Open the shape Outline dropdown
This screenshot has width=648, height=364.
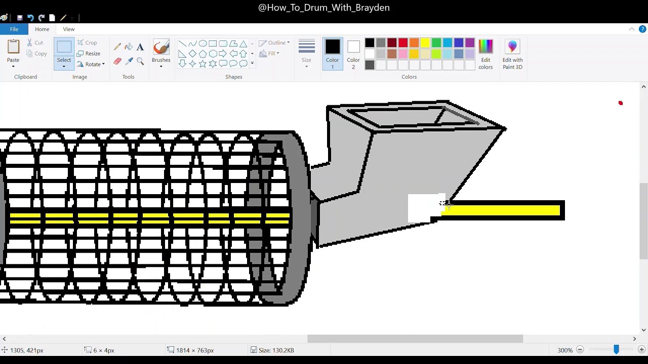[274, 42]
